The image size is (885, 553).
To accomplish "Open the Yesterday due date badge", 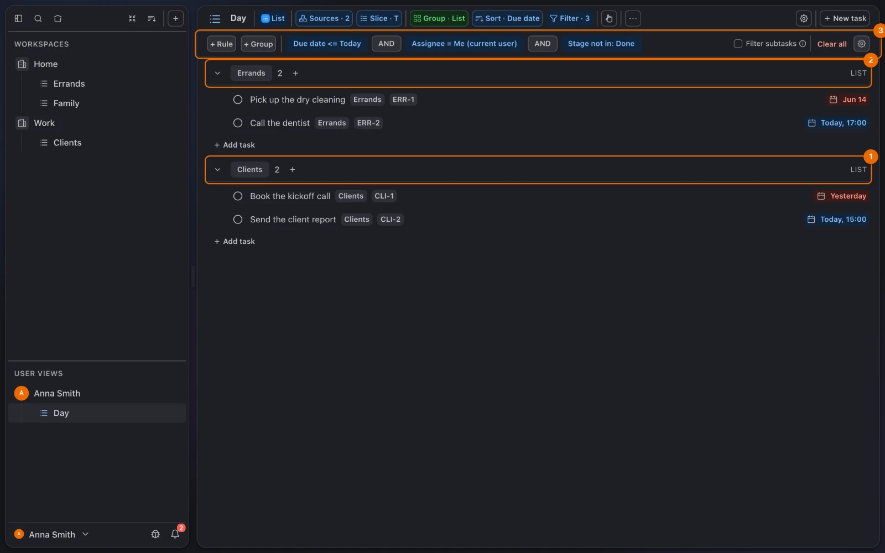I will [x=842, y=196].
